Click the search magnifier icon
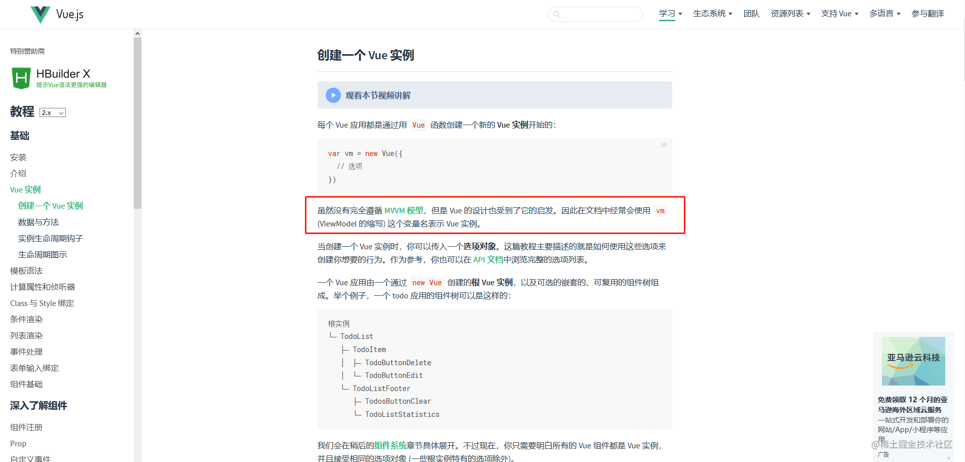The width and height of the screenshot is (965, 462). pos(557,14)
